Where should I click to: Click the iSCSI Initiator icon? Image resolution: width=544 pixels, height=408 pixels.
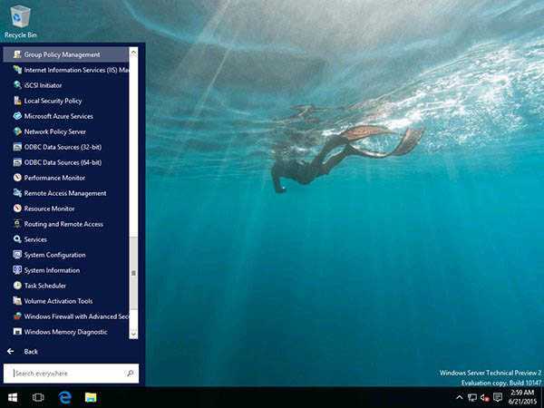click(17, 85)
